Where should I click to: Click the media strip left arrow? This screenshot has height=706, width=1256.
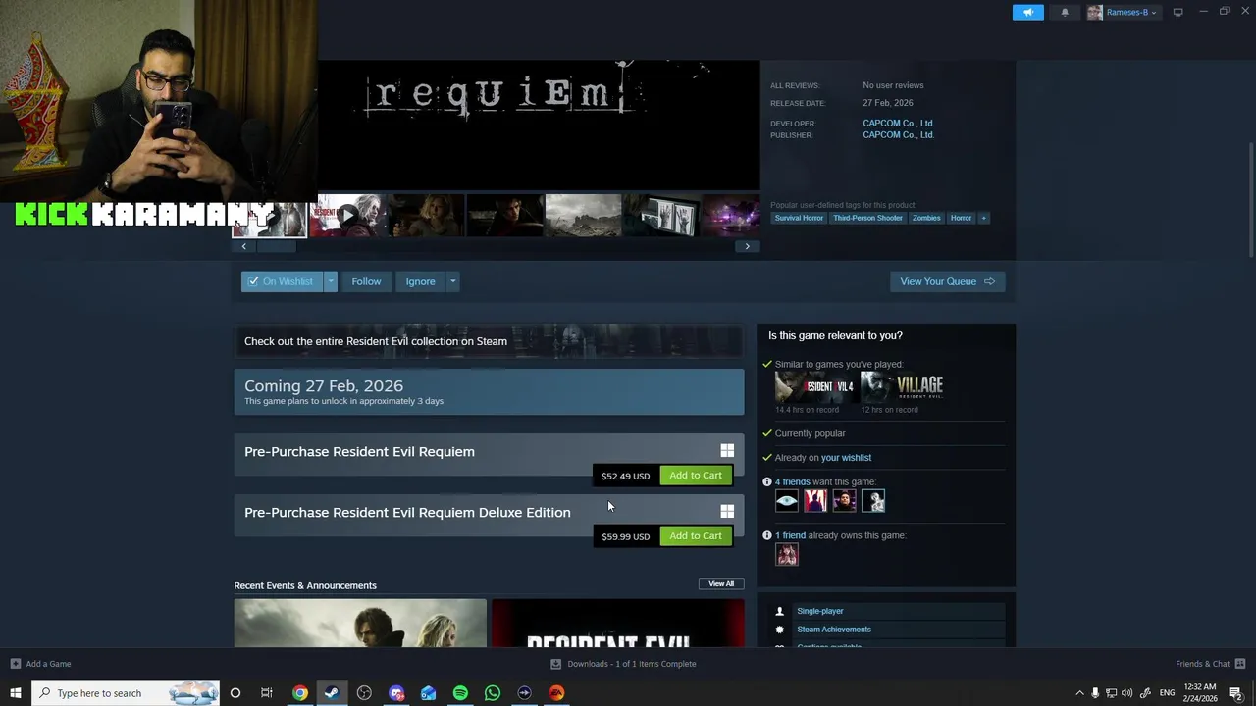(244, 246)
